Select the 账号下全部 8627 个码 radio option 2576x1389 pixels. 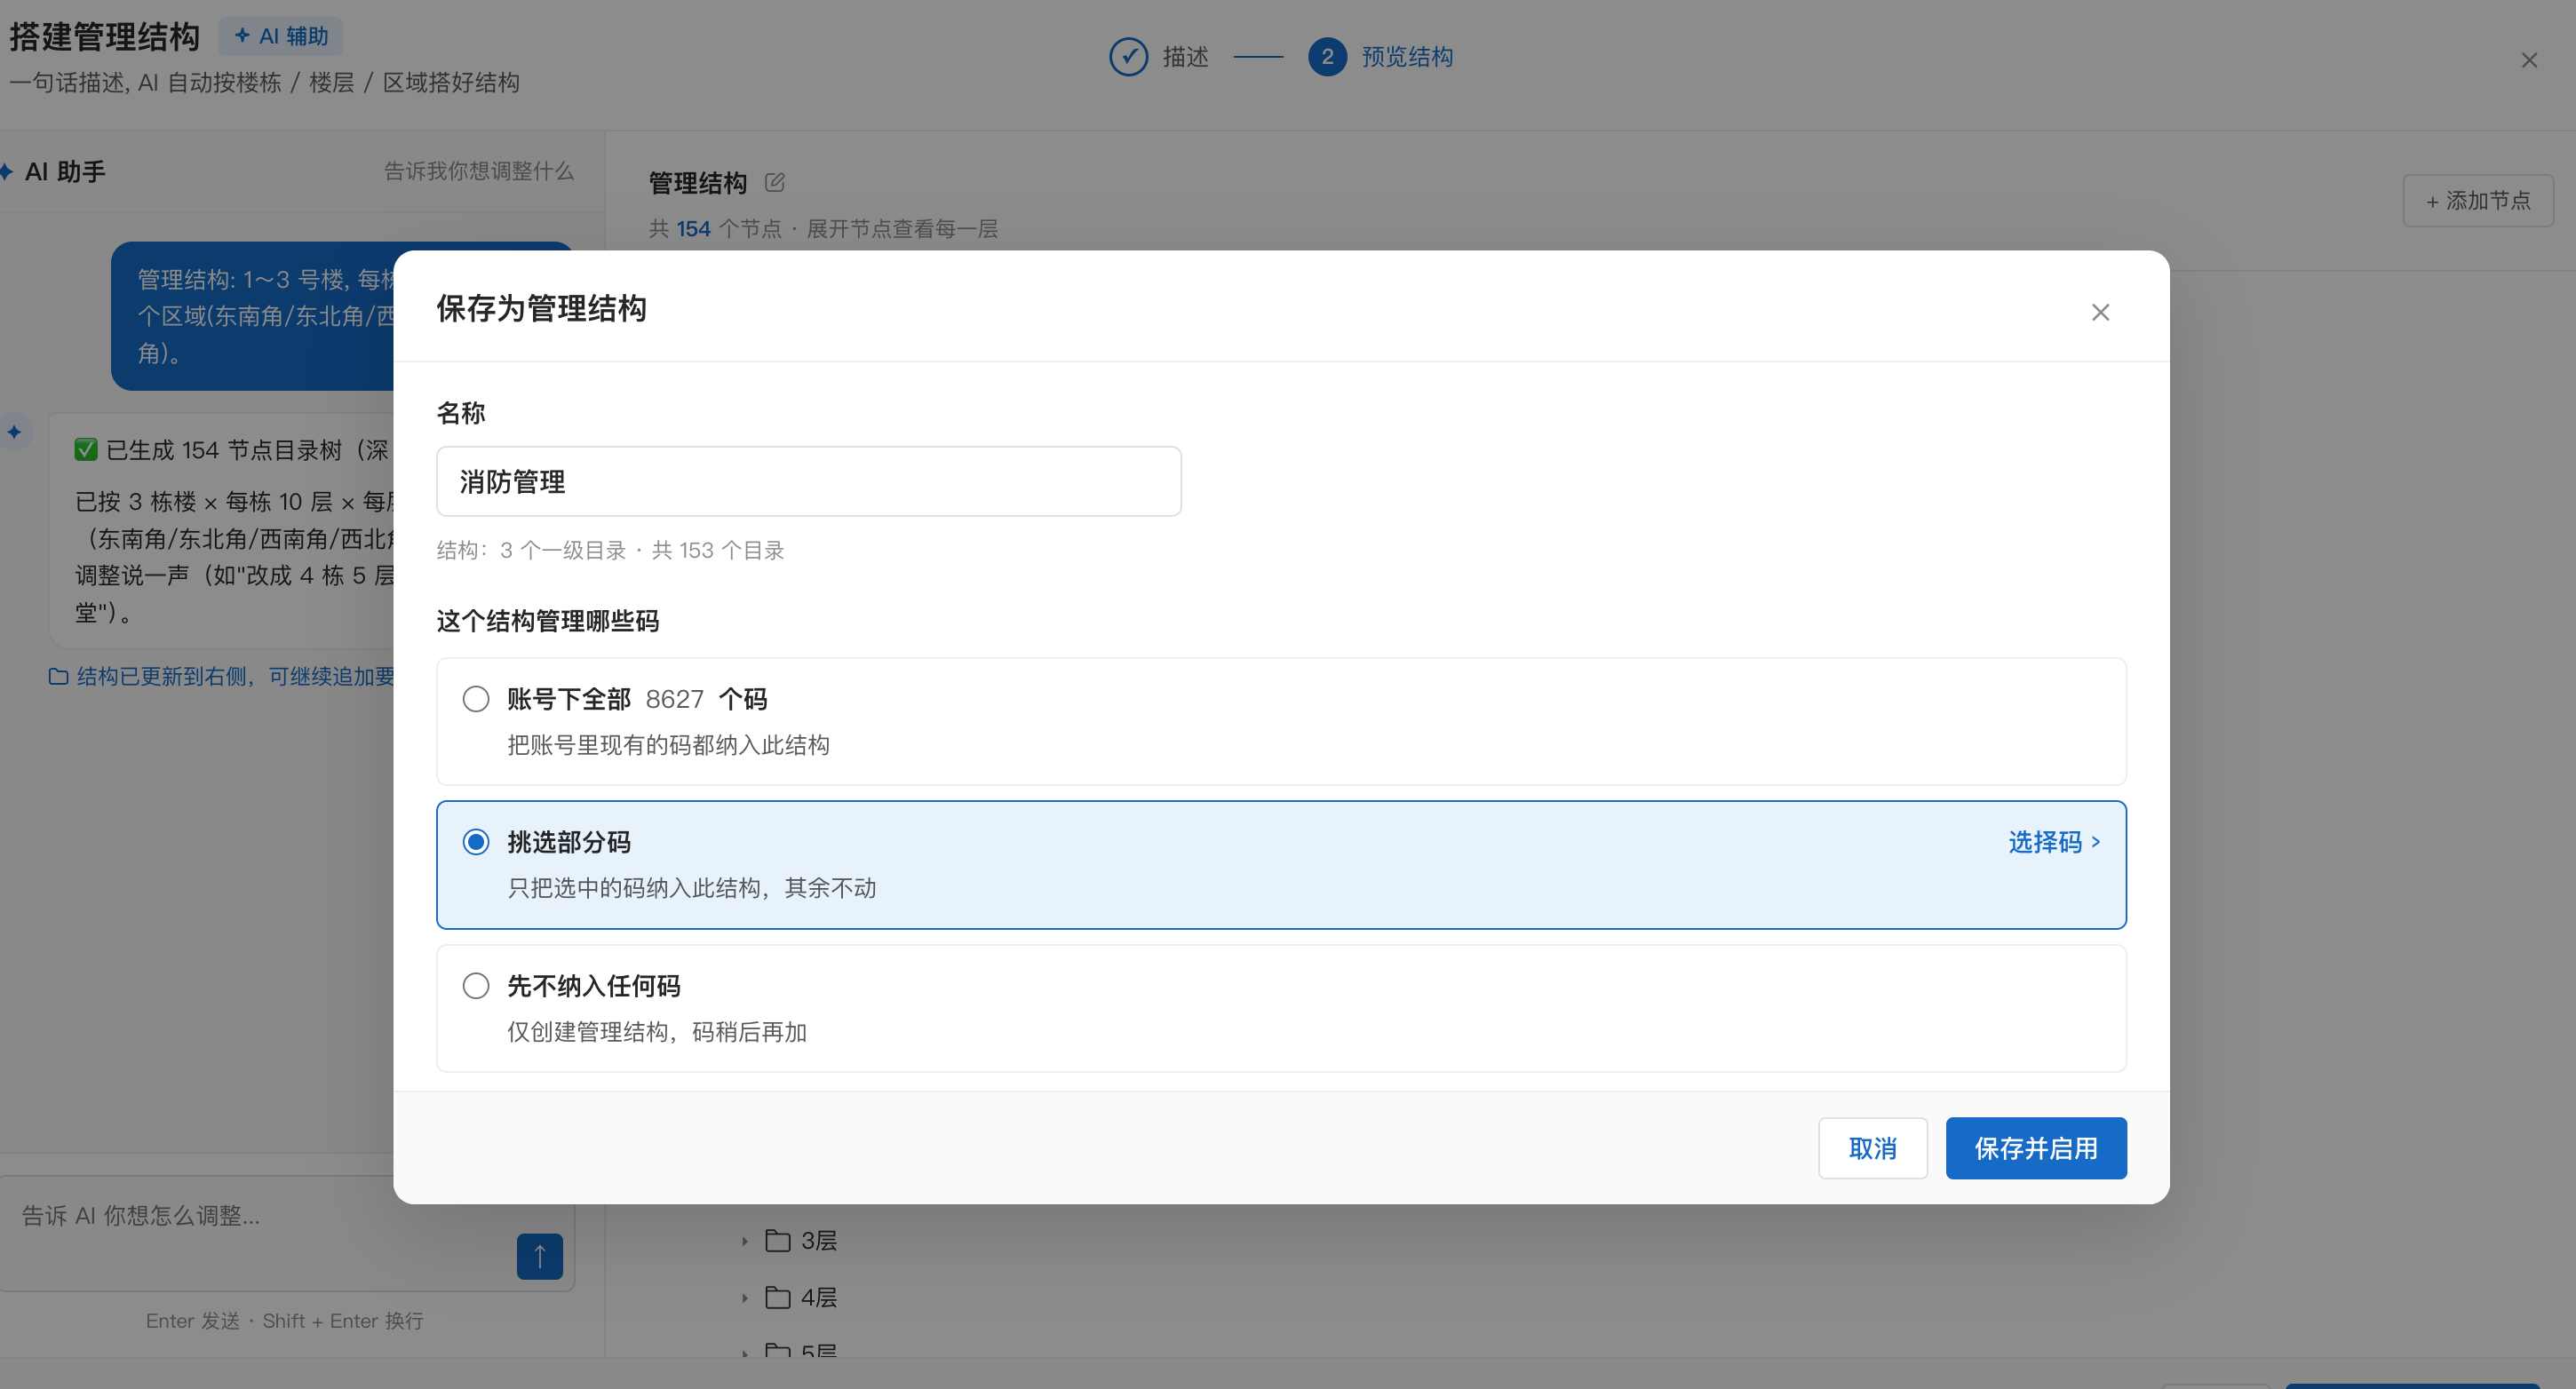tap(476, 699)
